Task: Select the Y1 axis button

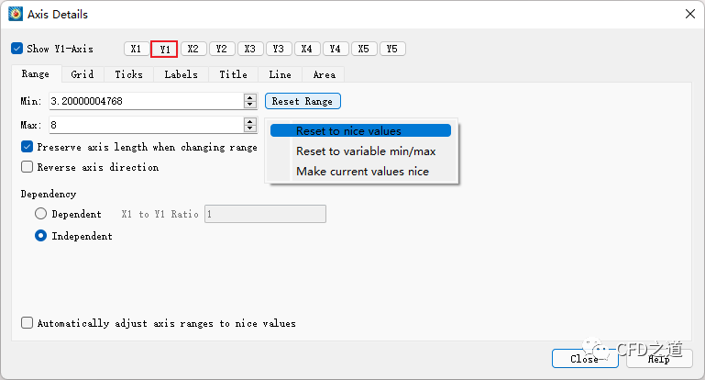Action: [x=164, y=49]
